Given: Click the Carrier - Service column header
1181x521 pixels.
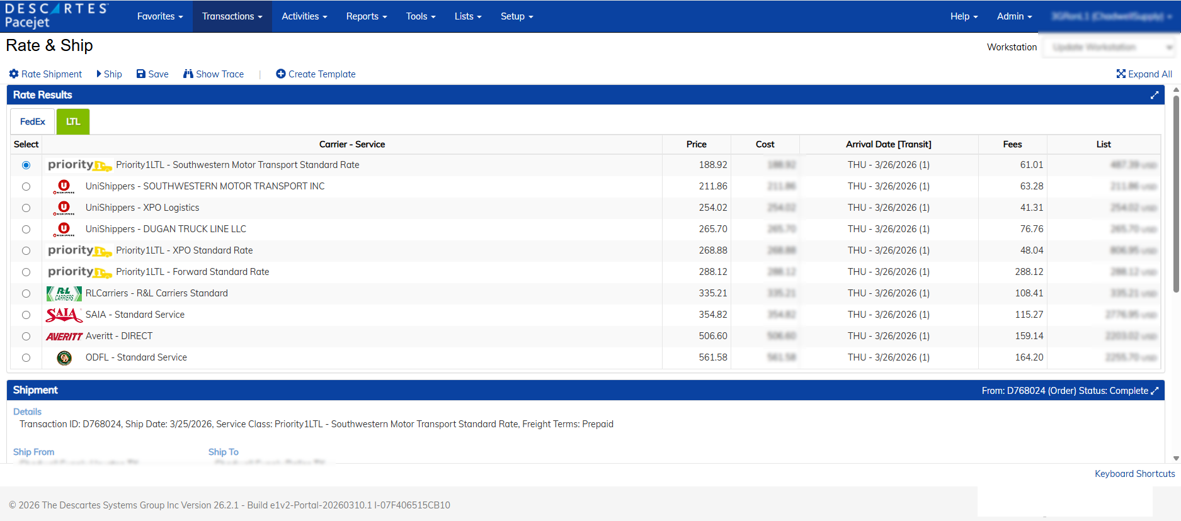Looking at the screenshot, I should point(352,144).
